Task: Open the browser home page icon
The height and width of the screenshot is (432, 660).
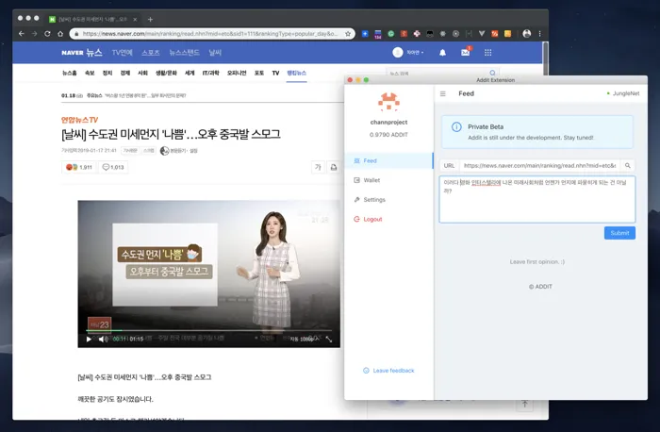Action: pyautogui.click(x=60, y=34)
